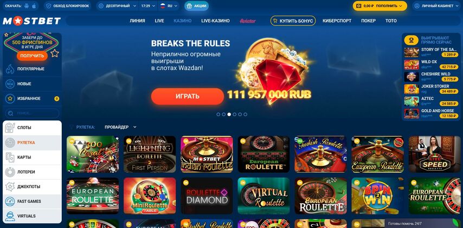The image size is (463, 228).
Task: Click the orange ИГРАТЬ button
Action: (x=188, y=96)
